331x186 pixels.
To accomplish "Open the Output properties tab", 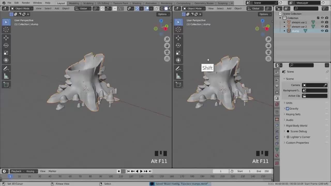I will (277, 86).
